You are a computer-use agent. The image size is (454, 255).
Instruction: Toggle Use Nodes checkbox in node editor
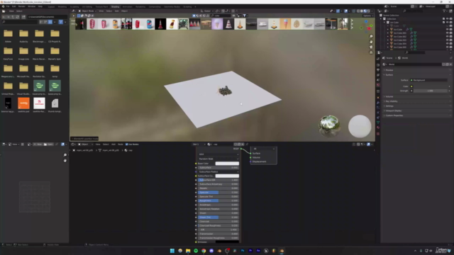point(126,144)
